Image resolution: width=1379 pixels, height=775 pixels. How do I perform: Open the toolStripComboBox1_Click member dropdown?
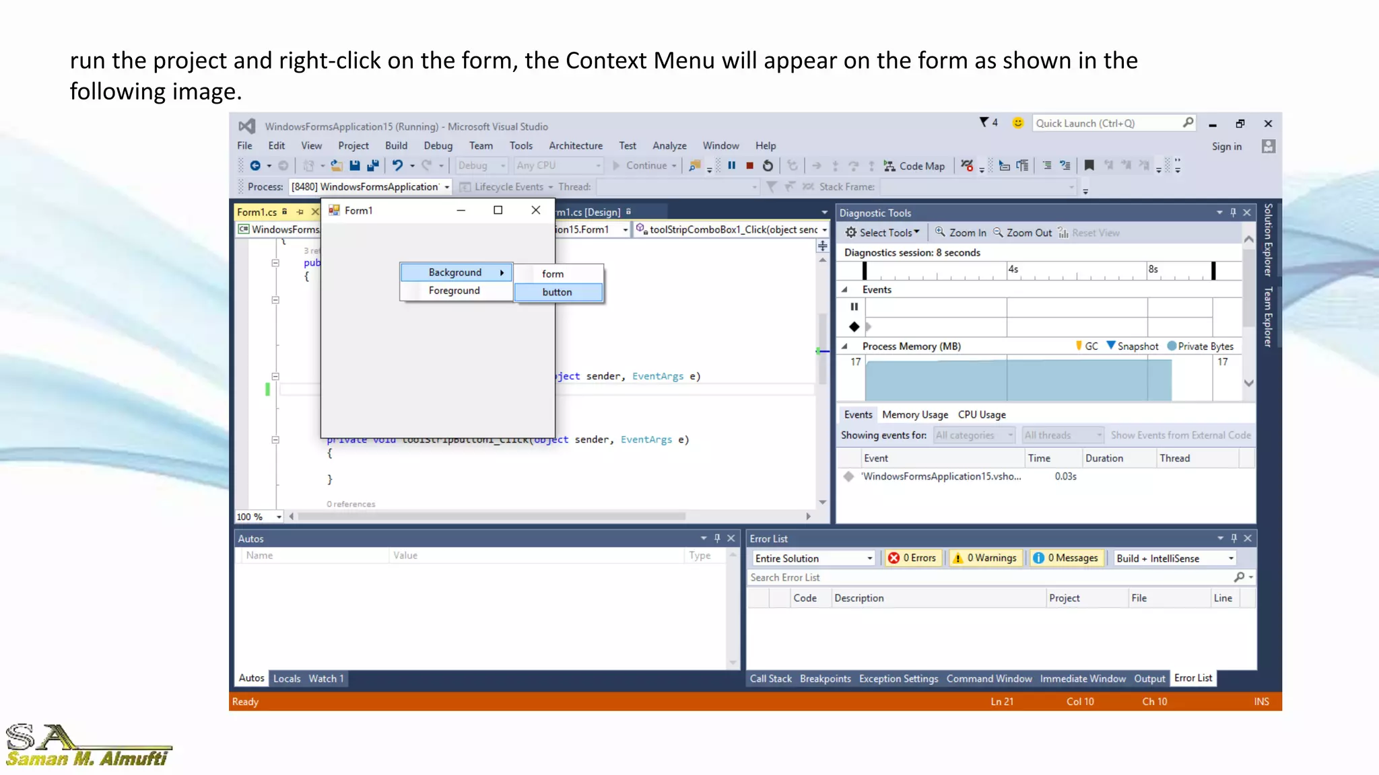[x=824, y=229]
